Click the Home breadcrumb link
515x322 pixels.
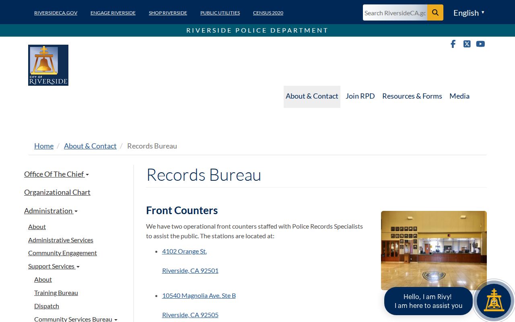tap(44, 146)
